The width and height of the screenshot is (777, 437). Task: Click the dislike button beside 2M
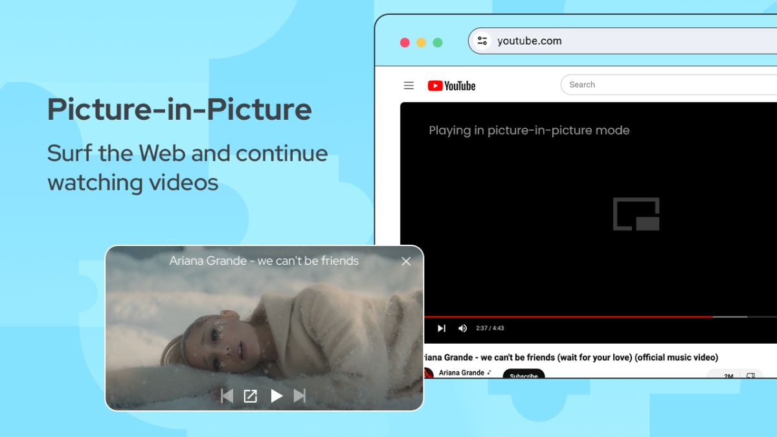750,374
